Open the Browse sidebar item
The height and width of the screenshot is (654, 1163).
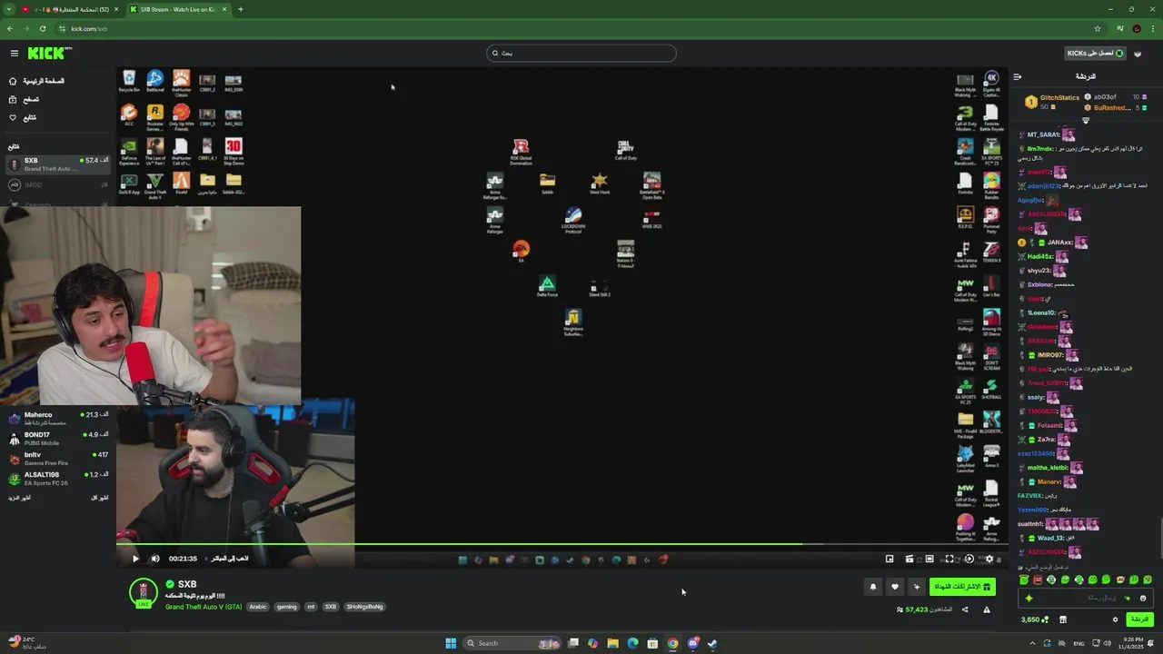(x=25, y=99)
